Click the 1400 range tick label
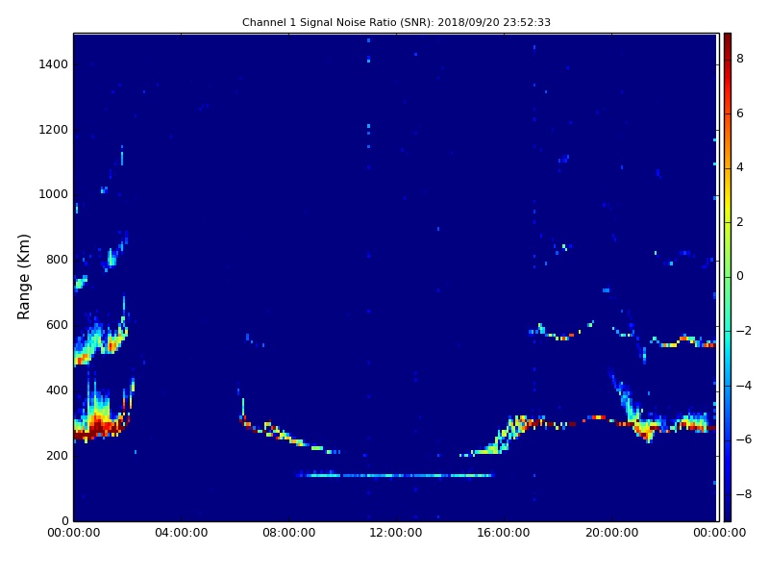The height and width of the screenshot is (577, 769). click(54, 64)
